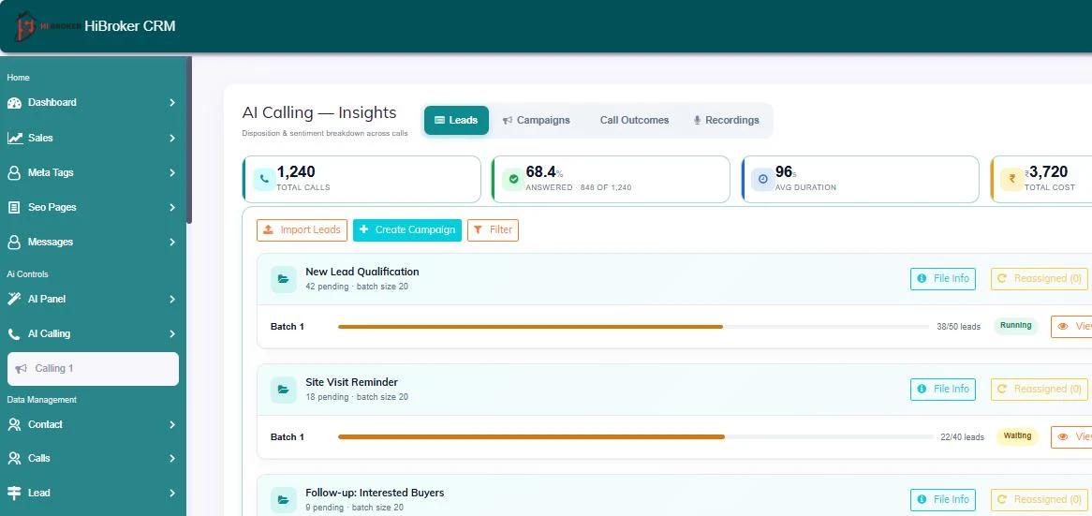Click Reassigned (0) for New Lead Qualification
The width and height of the screenshot is (1092, 516).
pyautogui.click(x=1039, y=278)
